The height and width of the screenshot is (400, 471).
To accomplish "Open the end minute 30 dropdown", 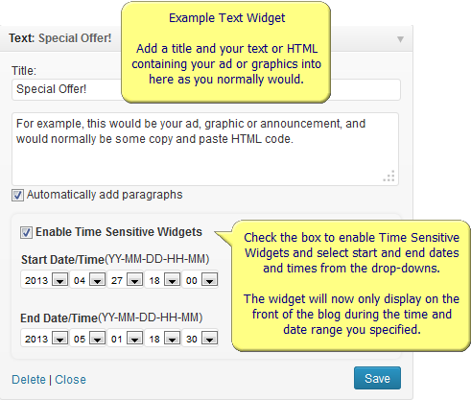I will [200, 339].
